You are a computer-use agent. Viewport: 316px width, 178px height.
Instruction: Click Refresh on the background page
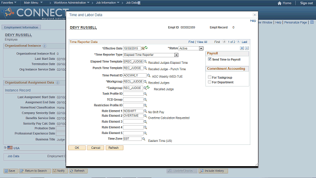click(x=79, y=171)
